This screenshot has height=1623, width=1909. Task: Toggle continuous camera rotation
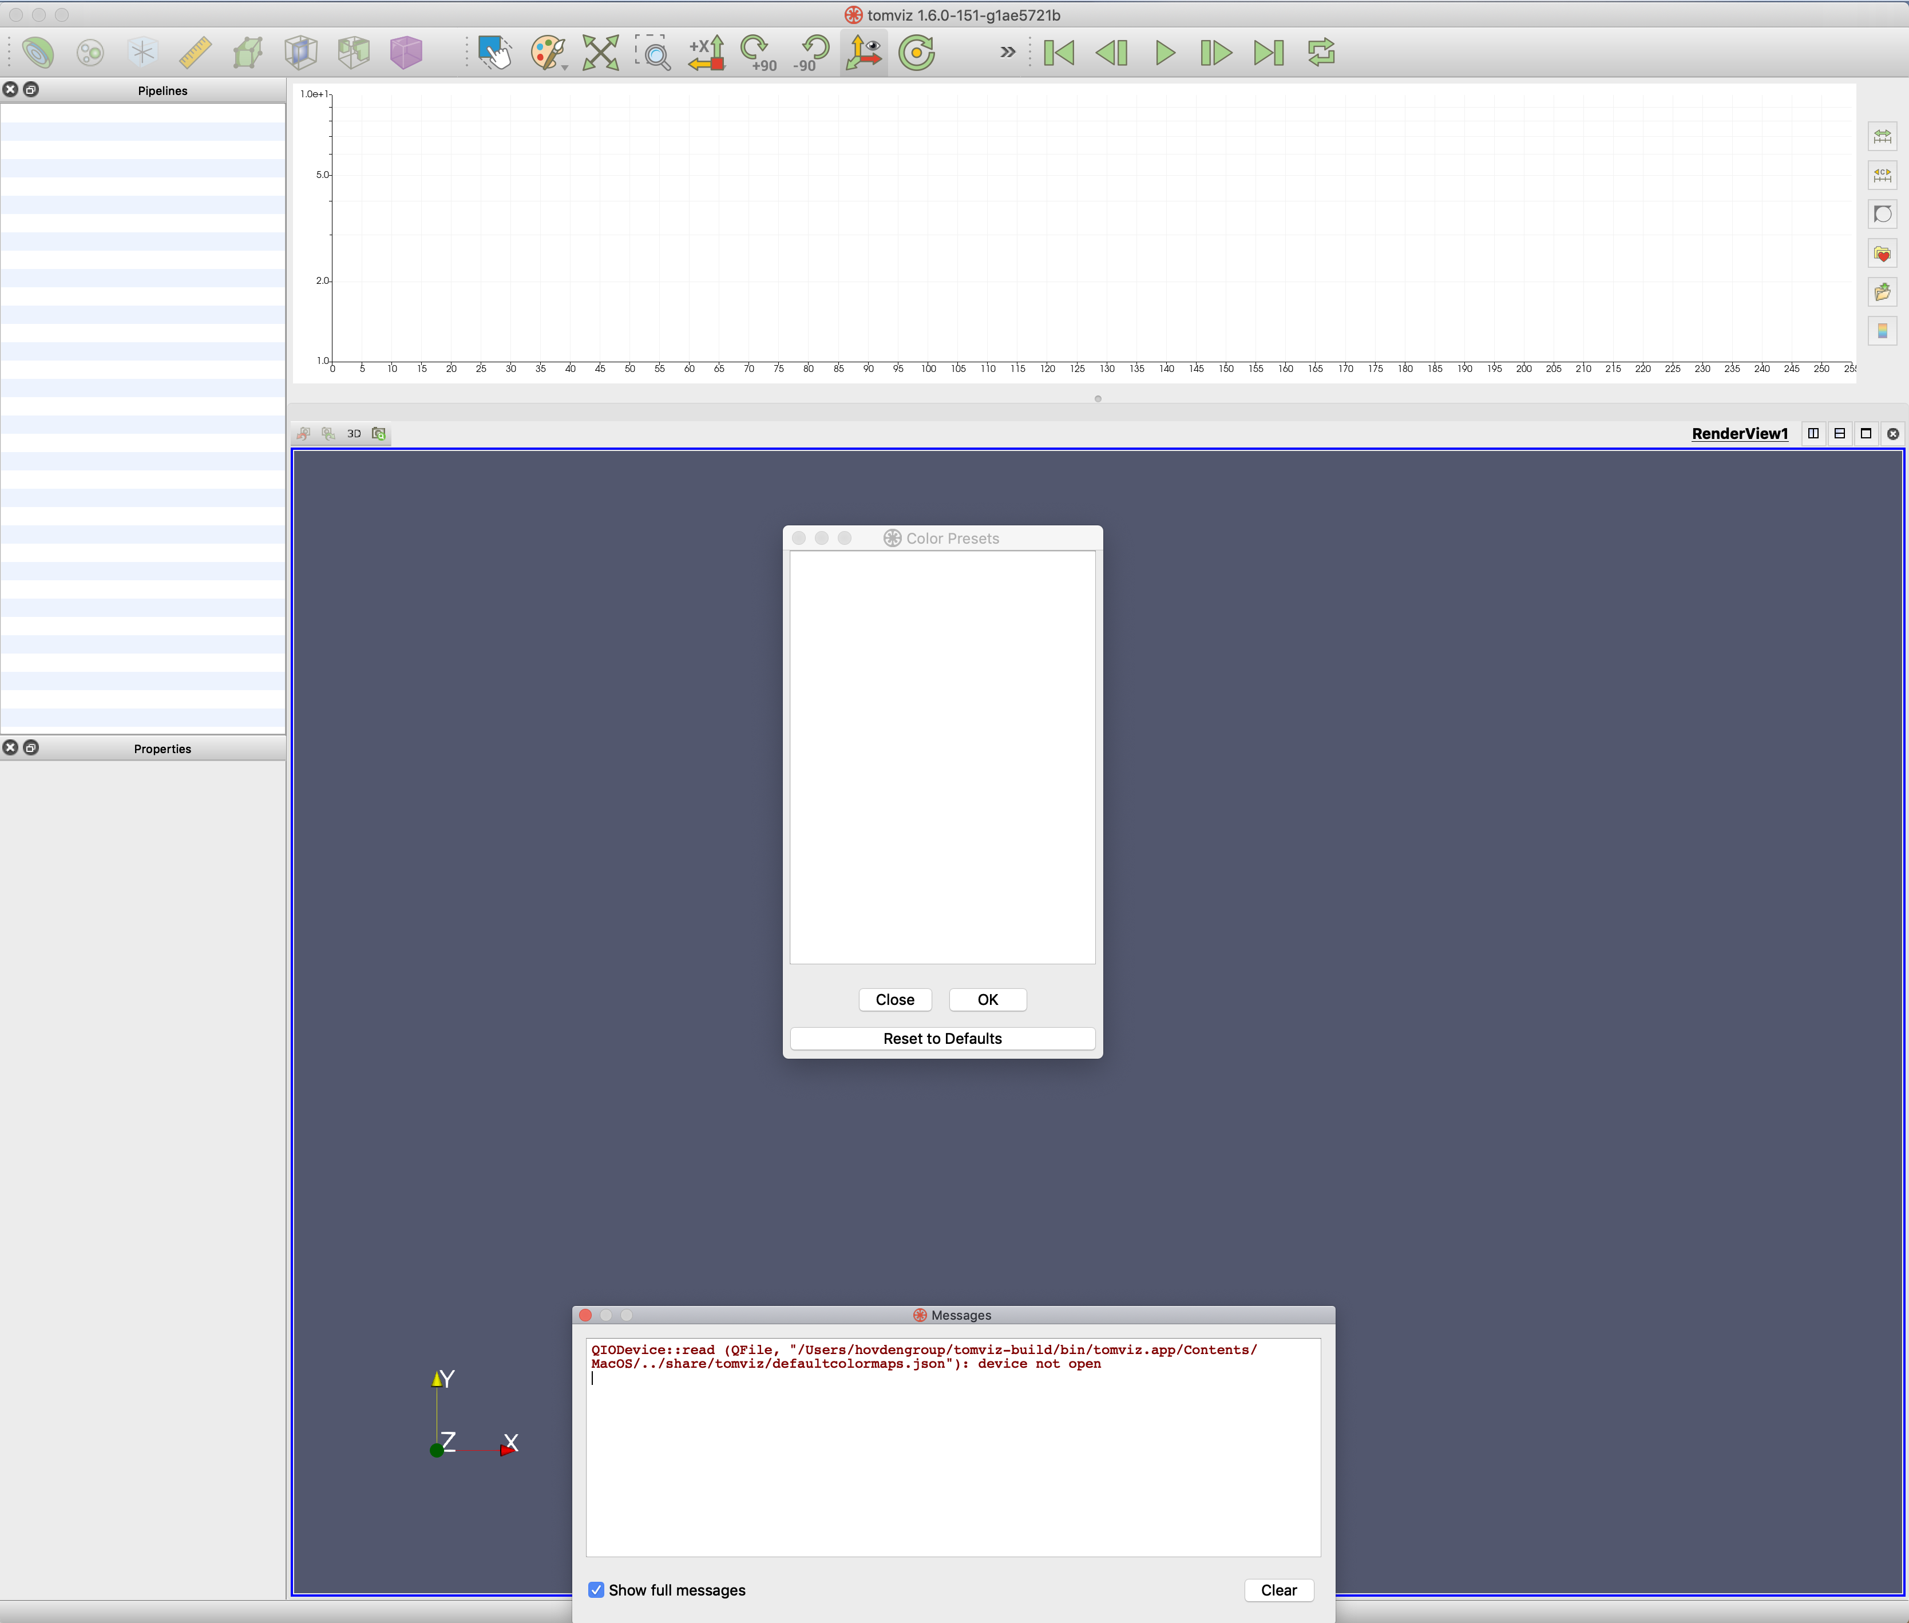coord(916,53)
